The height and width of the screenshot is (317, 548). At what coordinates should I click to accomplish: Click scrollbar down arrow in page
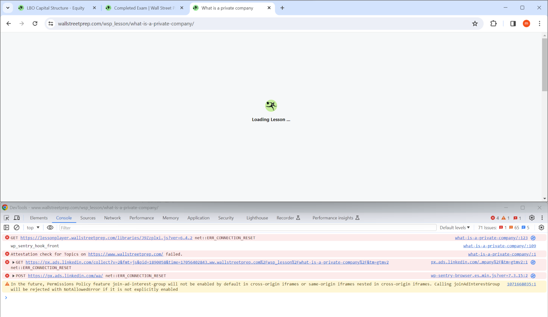click(x=545, y=199)
